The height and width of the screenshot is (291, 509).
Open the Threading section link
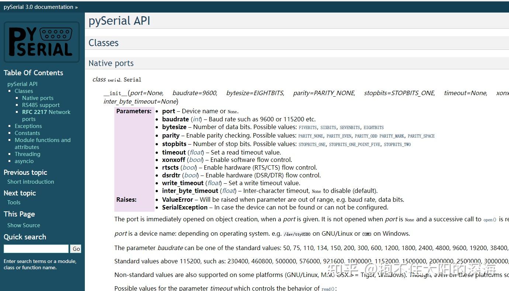click(x=28, y=154)
